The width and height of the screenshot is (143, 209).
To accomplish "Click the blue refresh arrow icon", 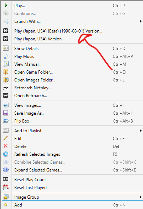I will [x=6, y=154].
